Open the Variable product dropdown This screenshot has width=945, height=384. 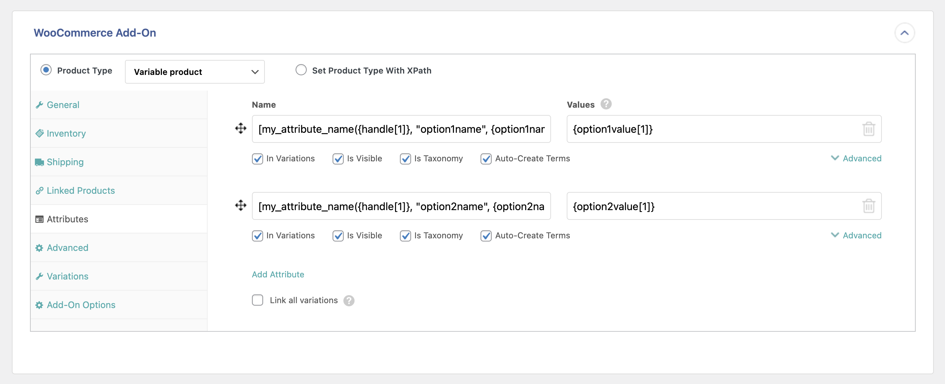click(194, 72)
